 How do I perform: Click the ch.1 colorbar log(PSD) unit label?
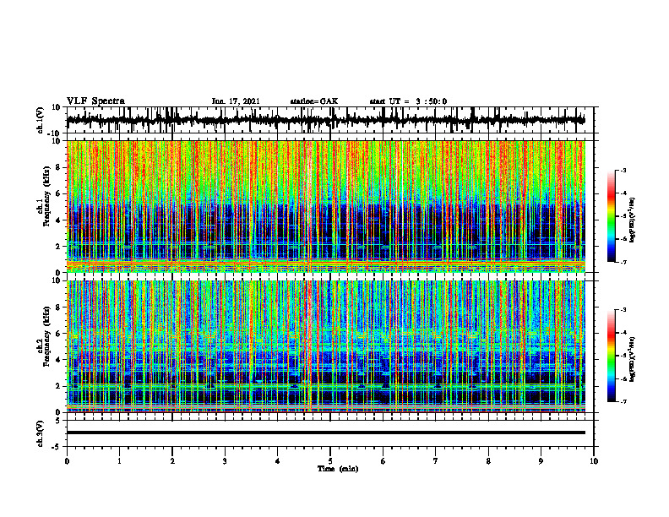tap(633, 220)
